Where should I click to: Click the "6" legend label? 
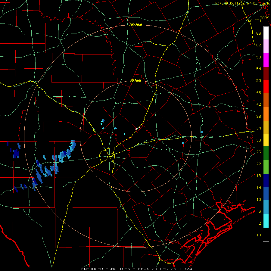click(x=260, y=211)
